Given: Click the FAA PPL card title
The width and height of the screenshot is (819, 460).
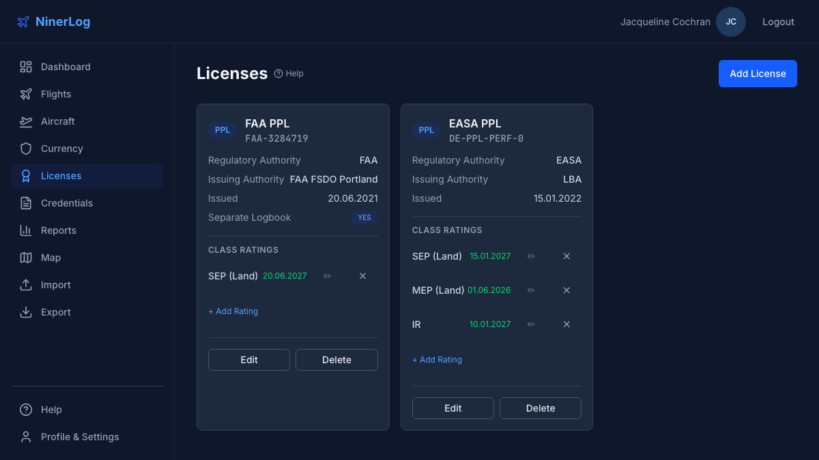Looking at the screenshot, I should pos(268,123).
